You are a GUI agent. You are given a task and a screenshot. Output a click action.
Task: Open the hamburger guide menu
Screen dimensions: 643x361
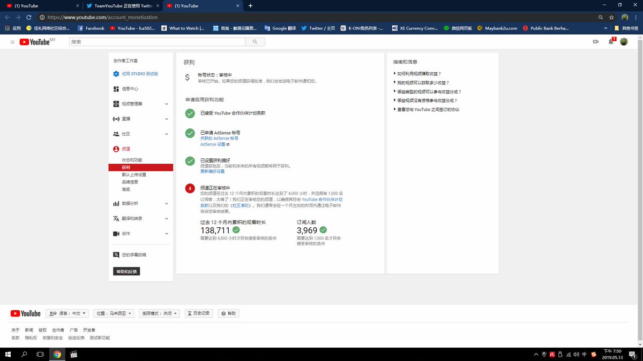(x=12, y=42)
